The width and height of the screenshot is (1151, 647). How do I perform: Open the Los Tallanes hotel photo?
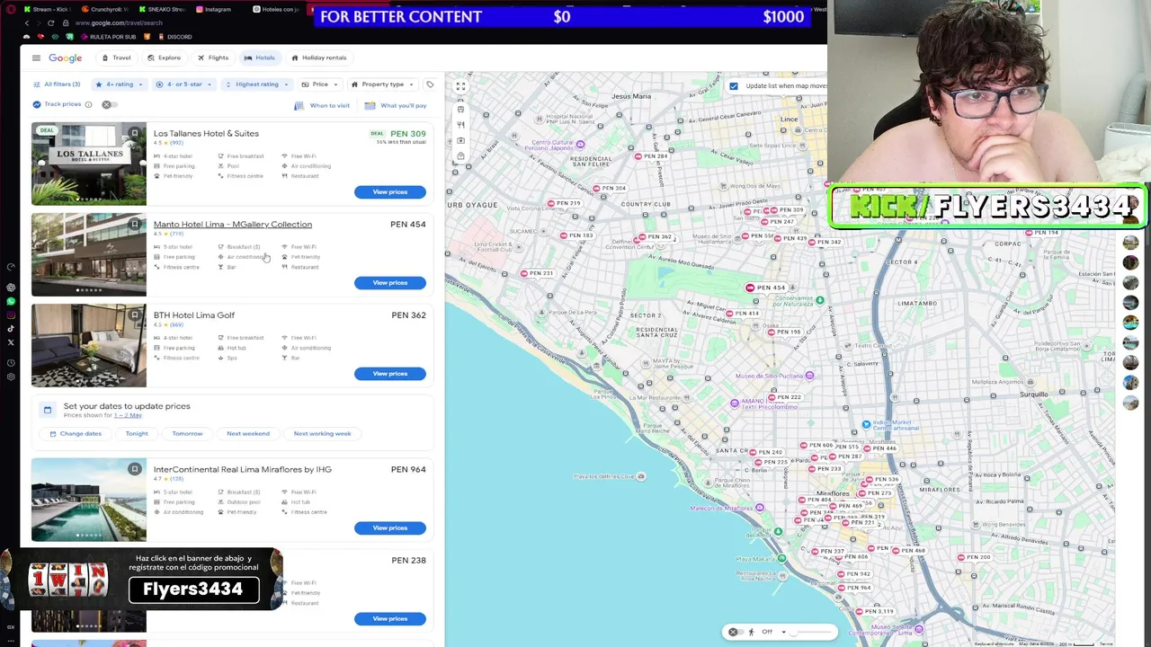point(88,164)
